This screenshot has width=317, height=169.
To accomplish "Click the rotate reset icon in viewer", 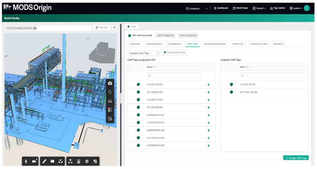I will (x=110, y=92).
